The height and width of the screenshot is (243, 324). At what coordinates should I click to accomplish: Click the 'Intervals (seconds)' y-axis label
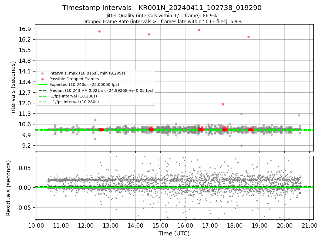click(13, 88)
